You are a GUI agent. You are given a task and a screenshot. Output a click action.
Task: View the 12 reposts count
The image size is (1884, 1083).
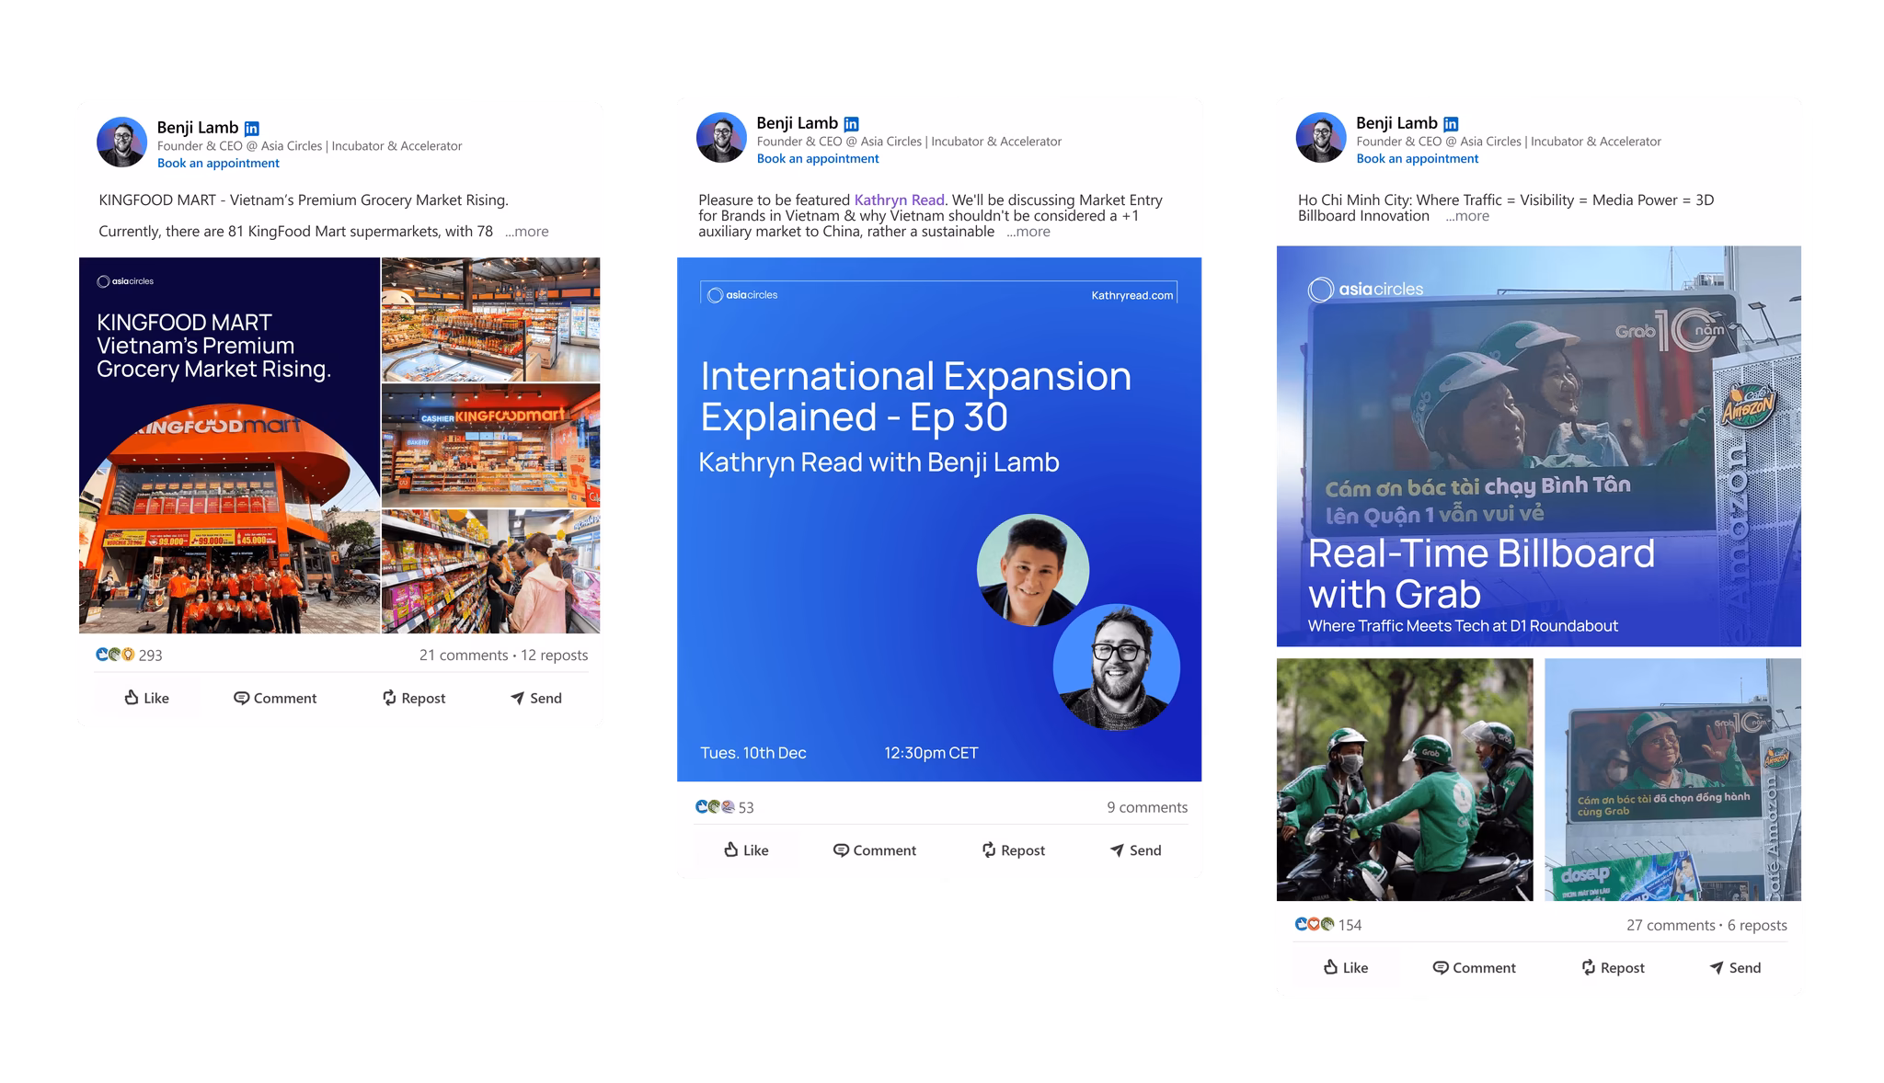555,655
